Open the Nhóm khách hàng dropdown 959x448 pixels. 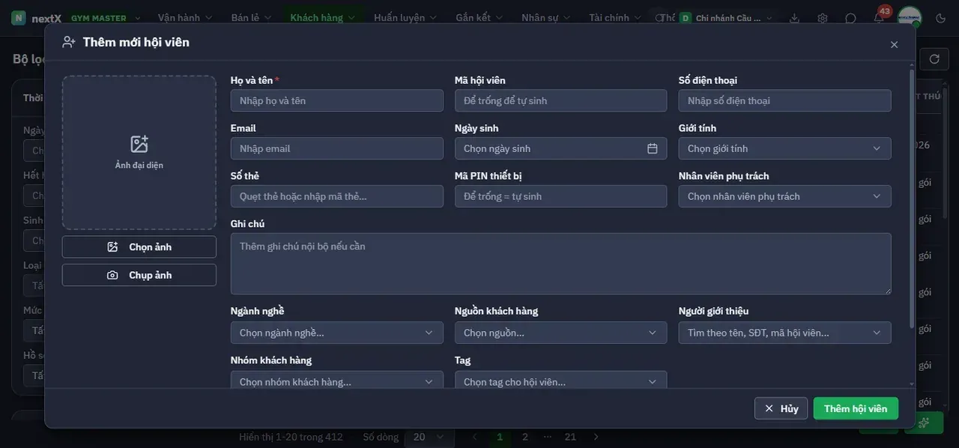tap(337, 381)
